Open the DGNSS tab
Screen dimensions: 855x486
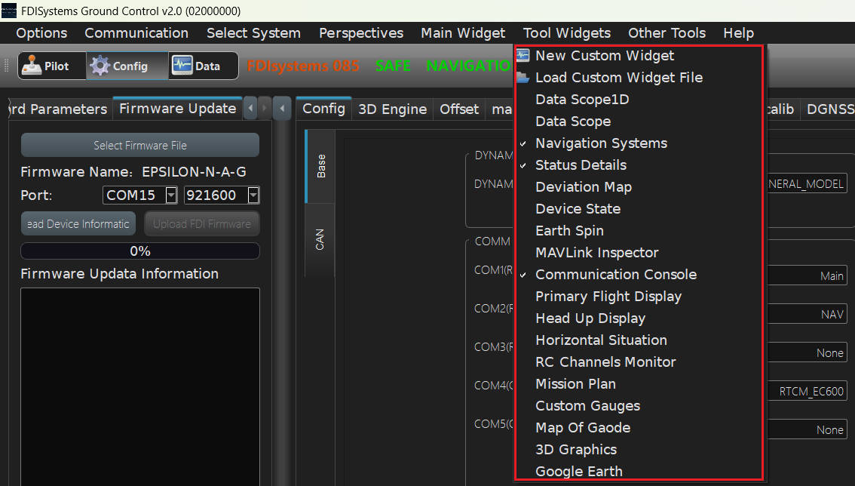829,109
